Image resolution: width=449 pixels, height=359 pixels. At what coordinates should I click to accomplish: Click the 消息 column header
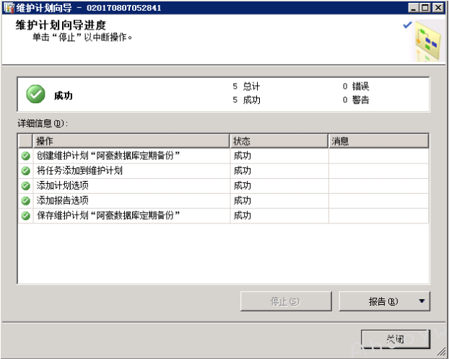[x=378, y=141]
